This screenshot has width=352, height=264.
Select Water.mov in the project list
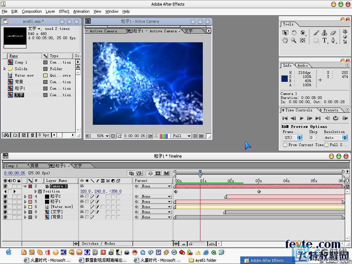24,75
